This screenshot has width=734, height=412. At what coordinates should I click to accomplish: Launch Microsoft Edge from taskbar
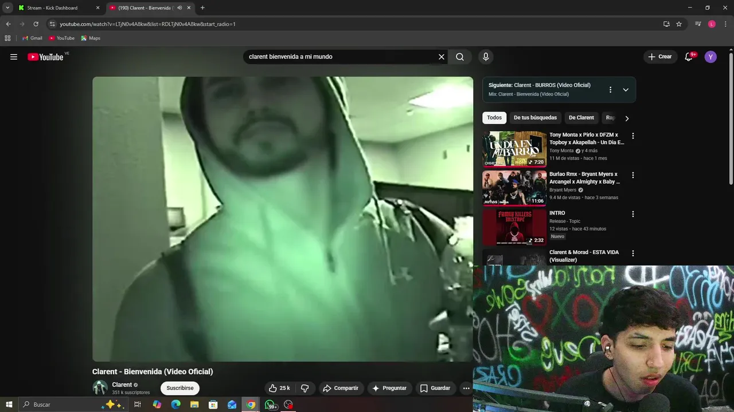(x=175, y=405)
